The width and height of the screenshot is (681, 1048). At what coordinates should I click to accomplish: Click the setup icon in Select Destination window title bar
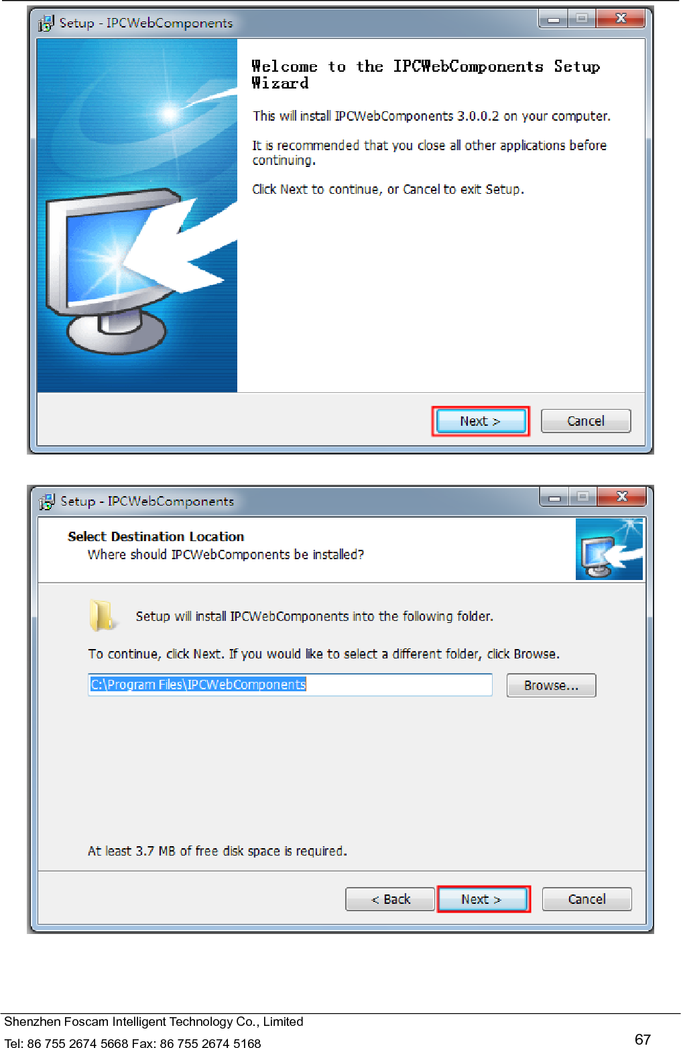click(x=47, y=502)
